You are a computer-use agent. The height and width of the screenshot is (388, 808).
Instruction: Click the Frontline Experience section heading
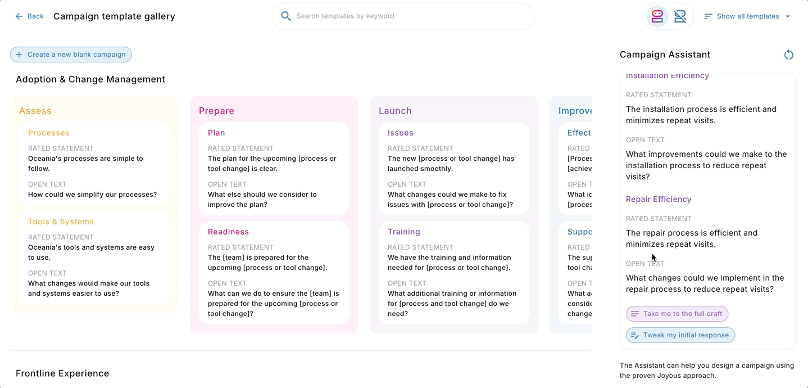pos(62,373)
